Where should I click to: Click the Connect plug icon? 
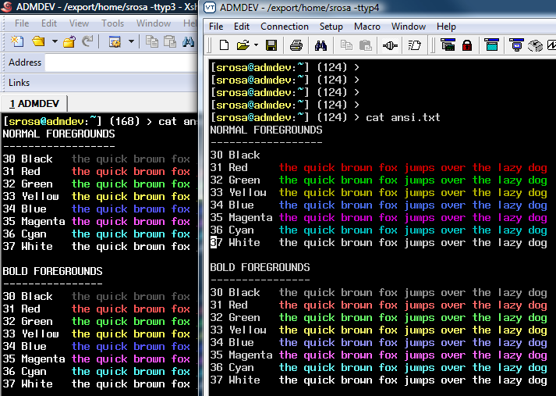pos(391,45)
